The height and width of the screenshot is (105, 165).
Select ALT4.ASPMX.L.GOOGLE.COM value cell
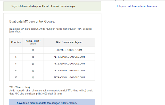point(69,77)
